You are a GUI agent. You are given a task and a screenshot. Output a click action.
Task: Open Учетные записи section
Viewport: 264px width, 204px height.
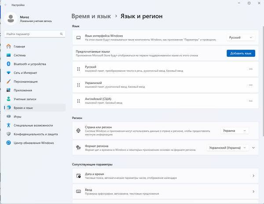point(35,99)
